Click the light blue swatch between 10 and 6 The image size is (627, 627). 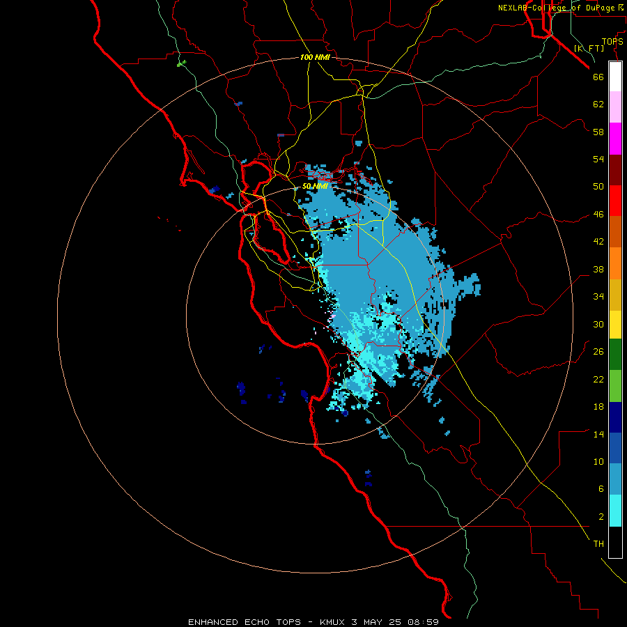pos(615,479)
